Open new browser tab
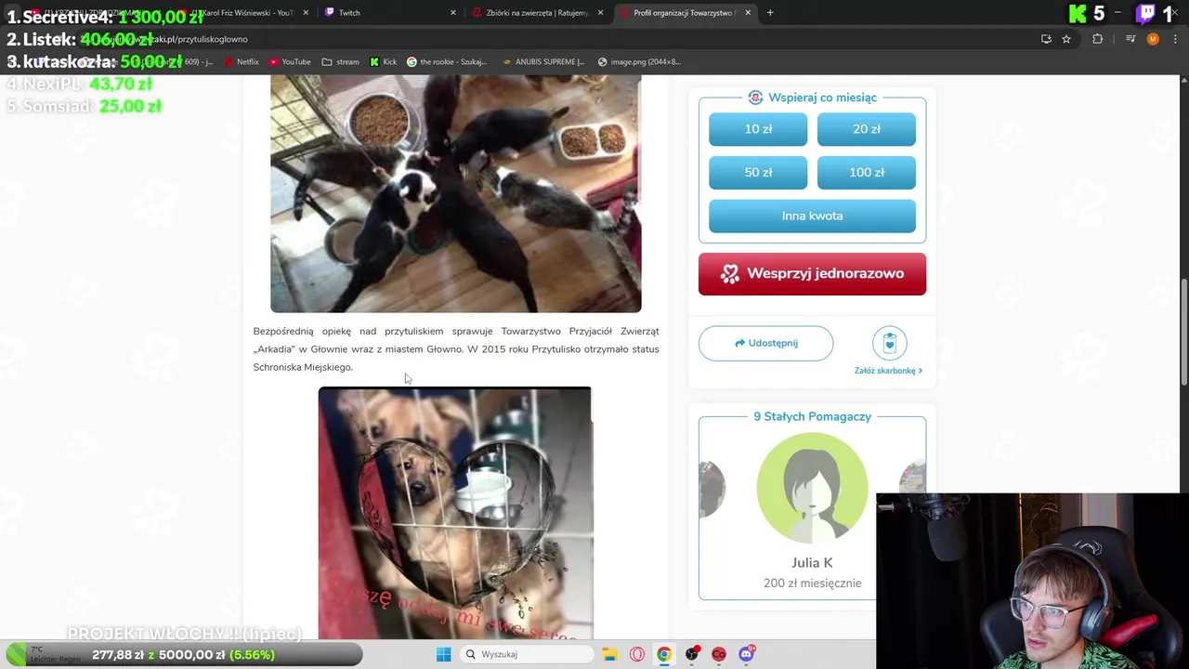Image resolution: width=1189 pixels, height=669 pixels. [770, 12]
